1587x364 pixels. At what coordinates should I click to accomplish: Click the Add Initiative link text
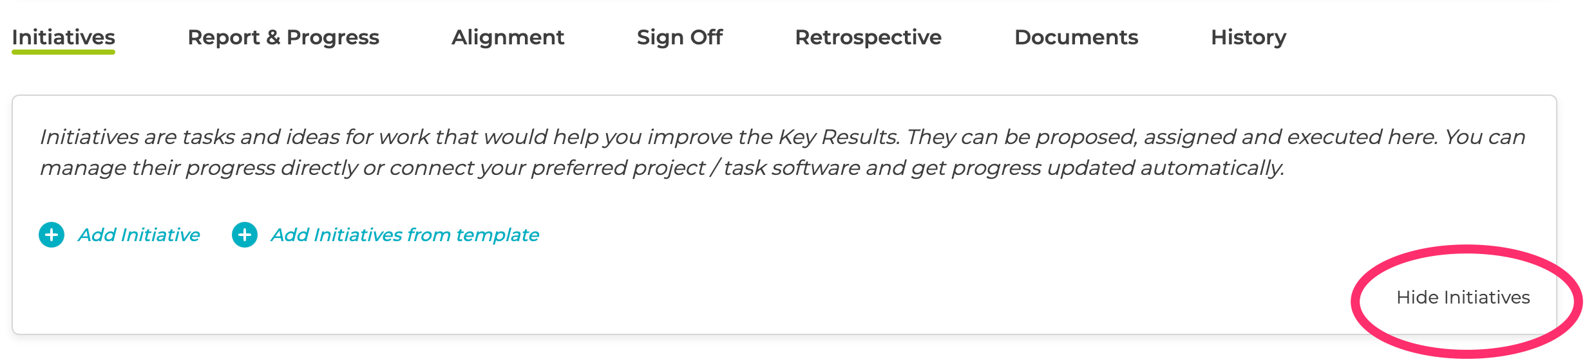[138, 235]
